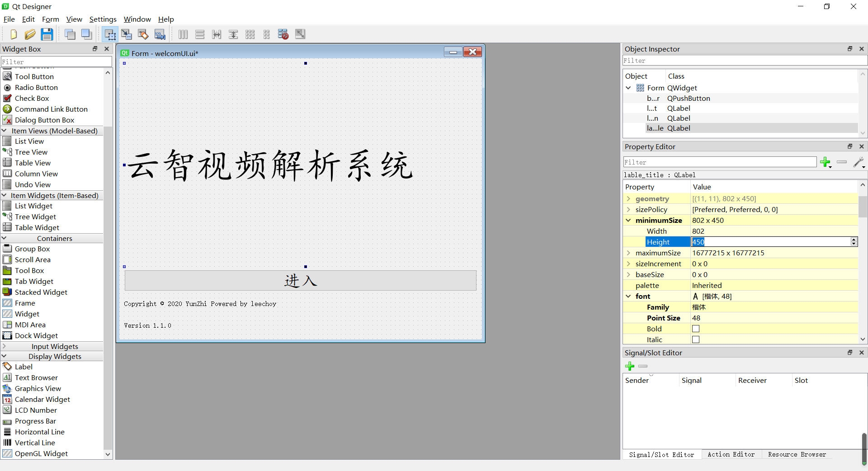Viewport: 868px width, 471px height.
Task: Increase Height using the spinbox up arrow
Action: point(854,239)
